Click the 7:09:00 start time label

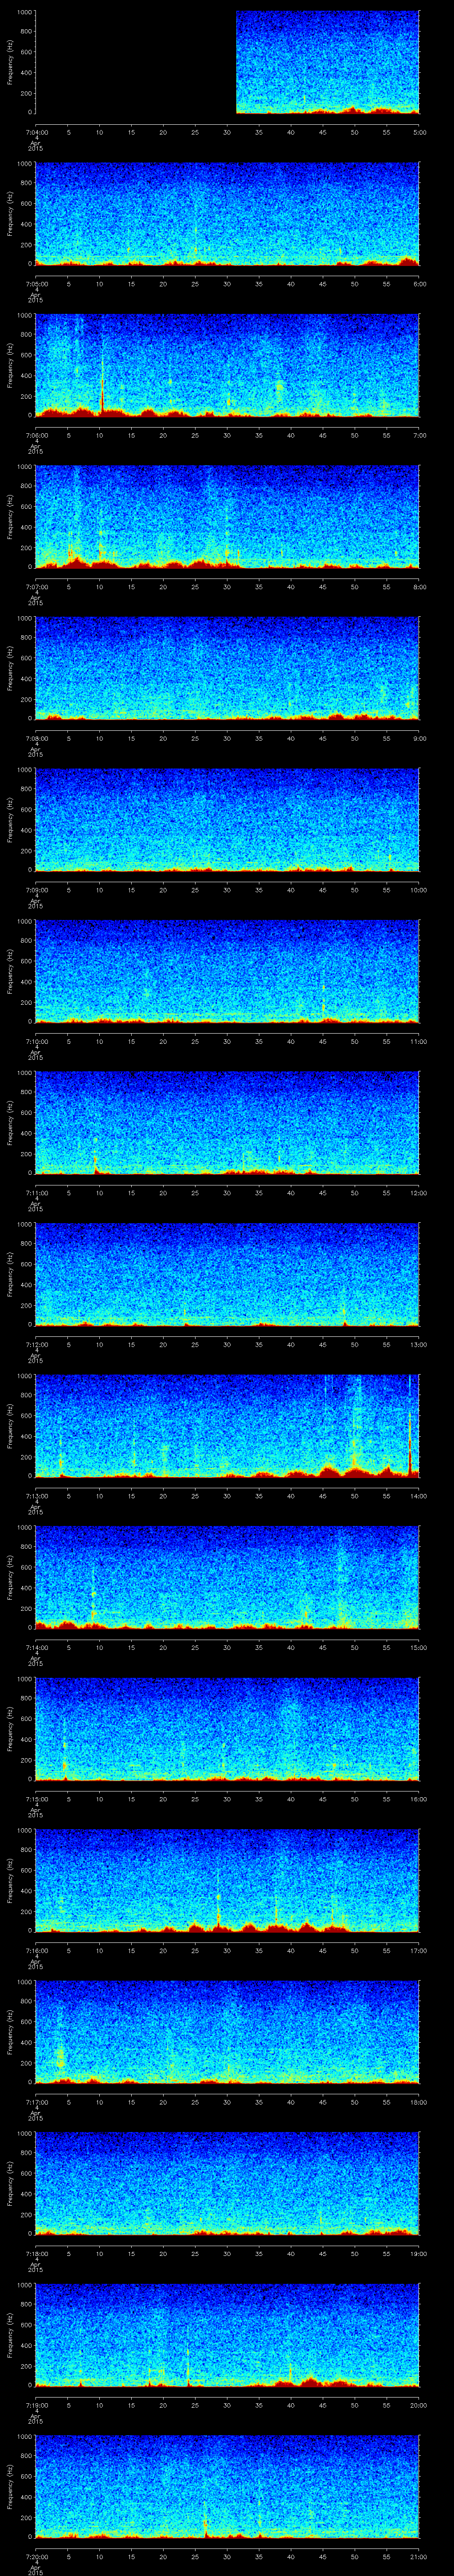pyautogui.click(x=36, y=890)
